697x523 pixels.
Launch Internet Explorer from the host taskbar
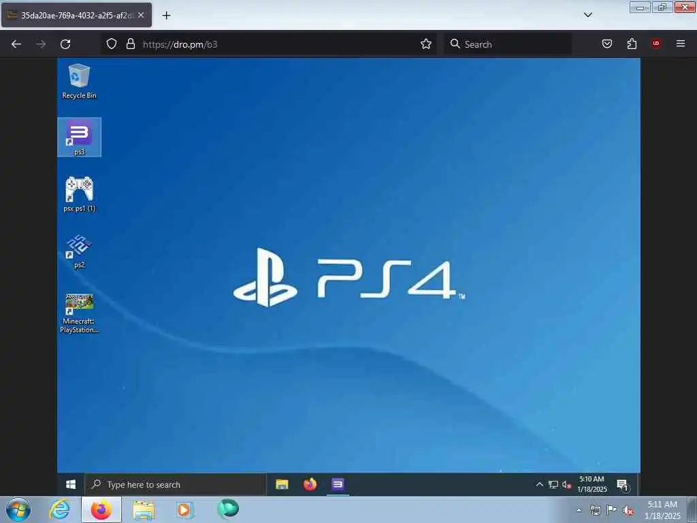tap(60, 509)
